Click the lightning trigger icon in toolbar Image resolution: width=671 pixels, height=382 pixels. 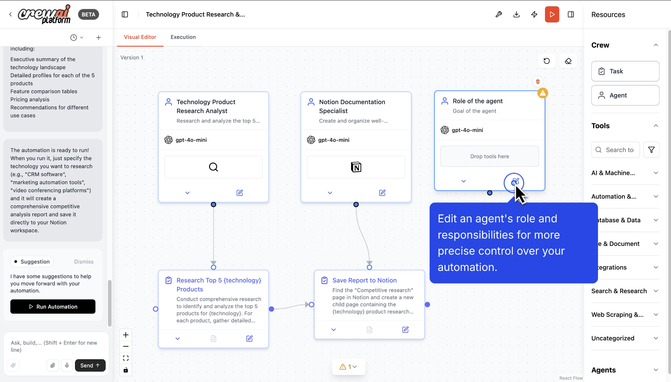click(534, 14)
